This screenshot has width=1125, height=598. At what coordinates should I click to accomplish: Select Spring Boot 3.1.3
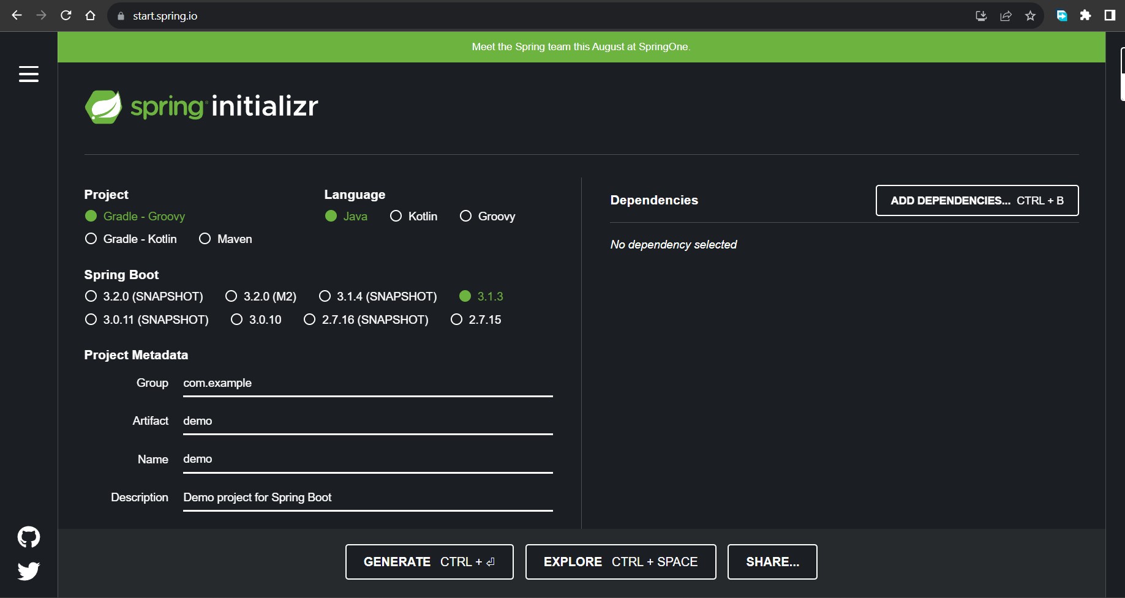coord(481,296)
